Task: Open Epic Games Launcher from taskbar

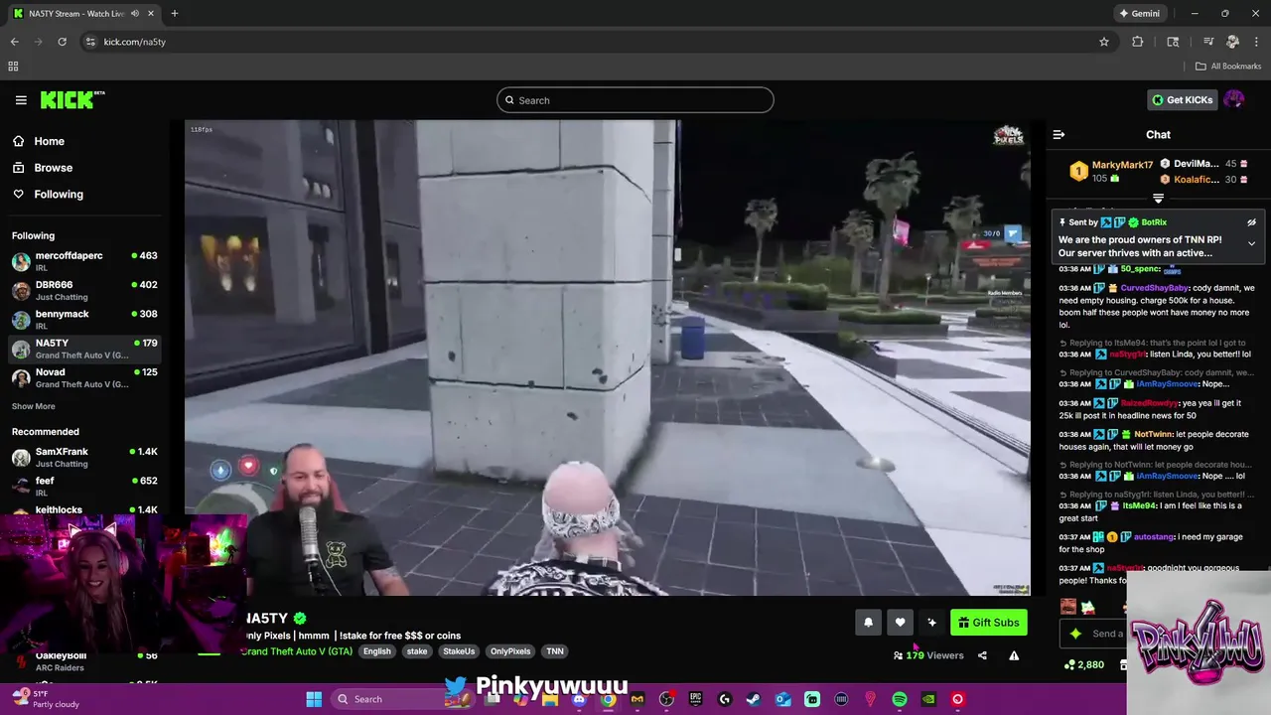Action: pos(695,699)
